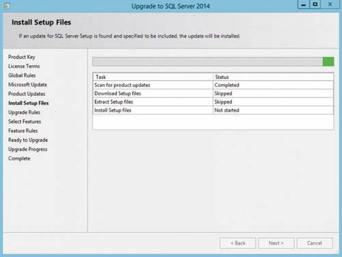The width and height of the screenshot is (342, 257).
Task: Select the 'Install Setup files' task row
Action: (213, 110)
